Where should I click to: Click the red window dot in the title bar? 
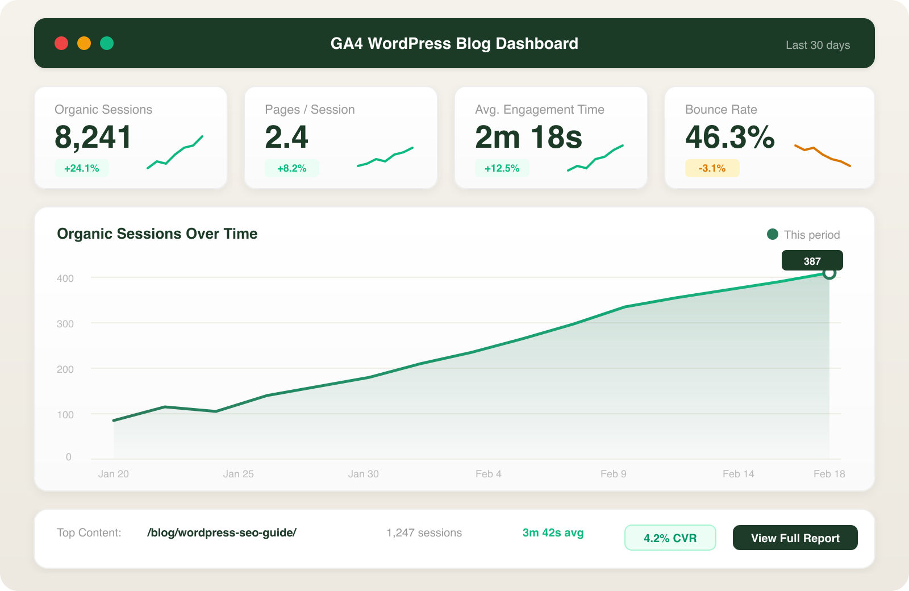point(61,43)
